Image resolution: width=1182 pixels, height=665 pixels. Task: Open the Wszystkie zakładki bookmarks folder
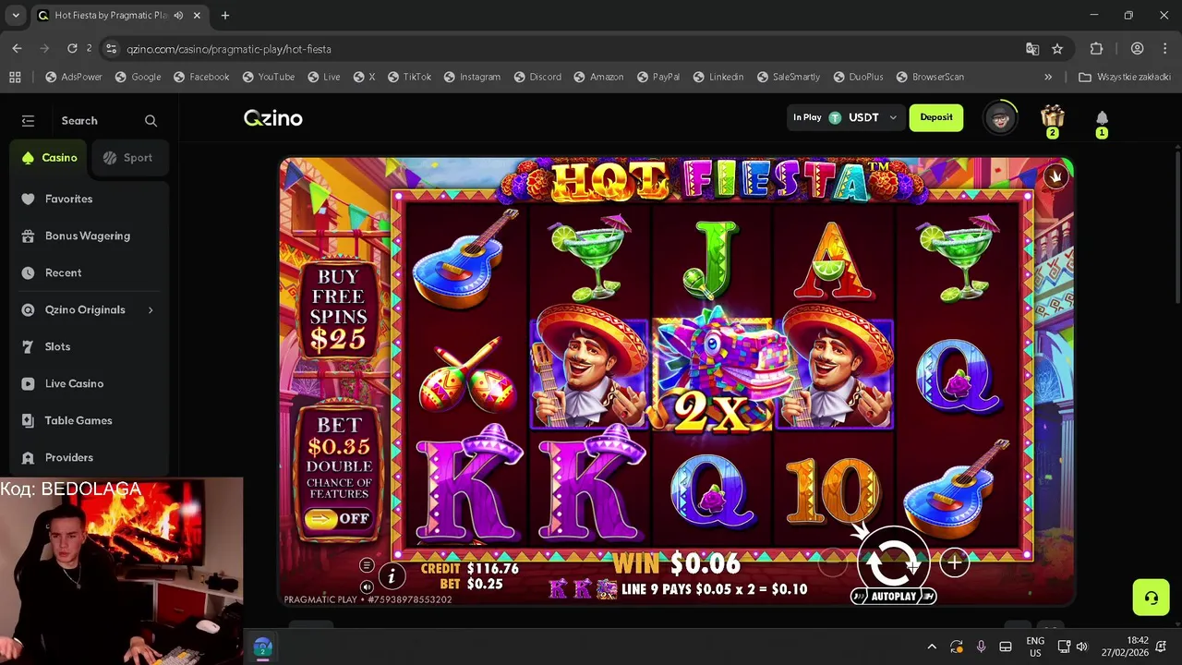1126,77
